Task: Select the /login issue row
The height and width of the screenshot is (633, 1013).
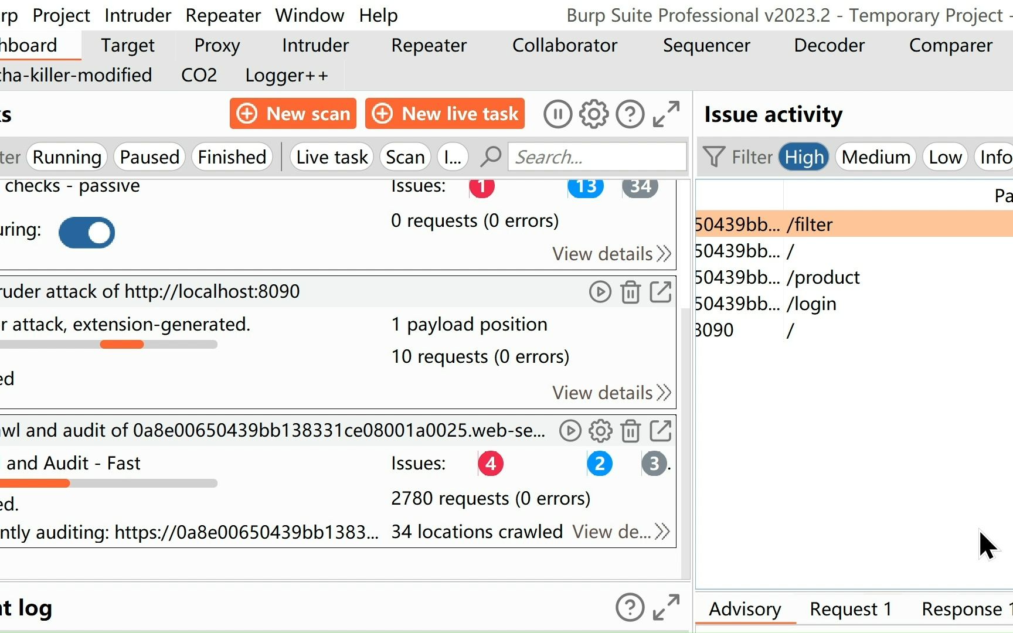Action: pos(854,304)
